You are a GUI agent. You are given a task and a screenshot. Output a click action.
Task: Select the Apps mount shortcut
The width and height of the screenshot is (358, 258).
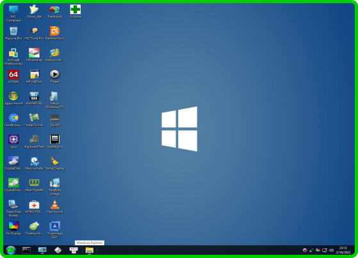[x=13, y=98]
